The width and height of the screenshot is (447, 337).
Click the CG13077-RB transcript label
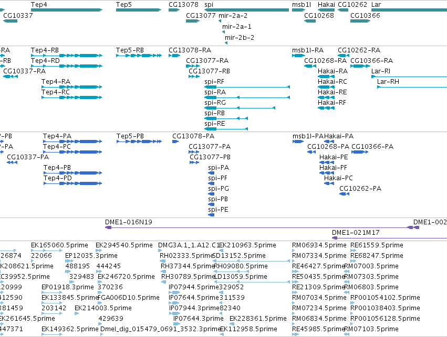click(209, 71)
